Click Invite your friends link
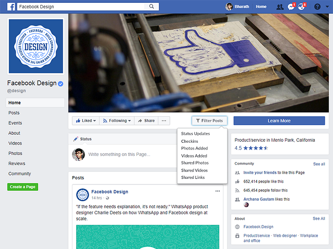333x249 pixels. click(260, 173)
